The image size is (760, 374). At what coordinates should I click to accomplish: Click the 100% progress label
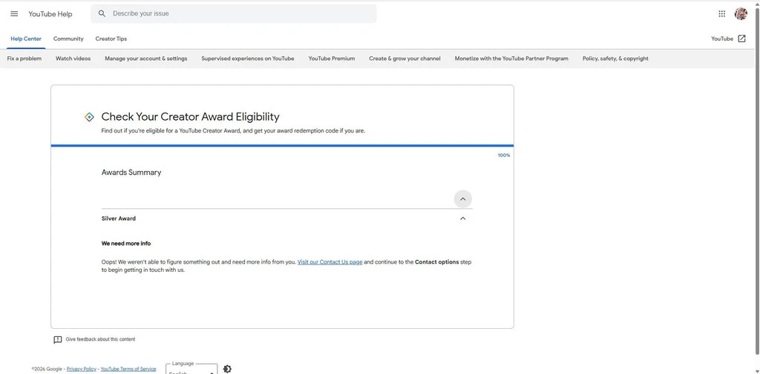[504, 156]
